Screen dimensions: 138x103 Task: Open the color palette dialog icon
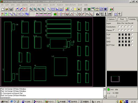(67, 9)
